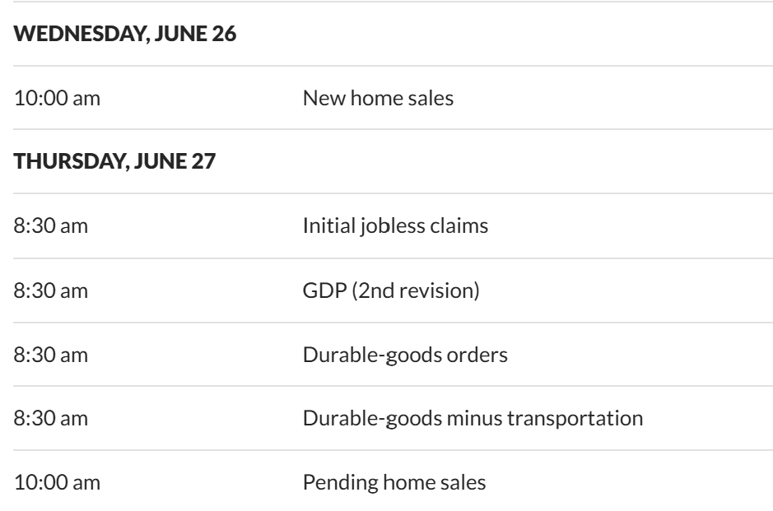Viewport: 773px width, 511px height.
Task: Click the 8:30 am time beside Durable-goods minus transportation
Action: (x=51, y=418)
